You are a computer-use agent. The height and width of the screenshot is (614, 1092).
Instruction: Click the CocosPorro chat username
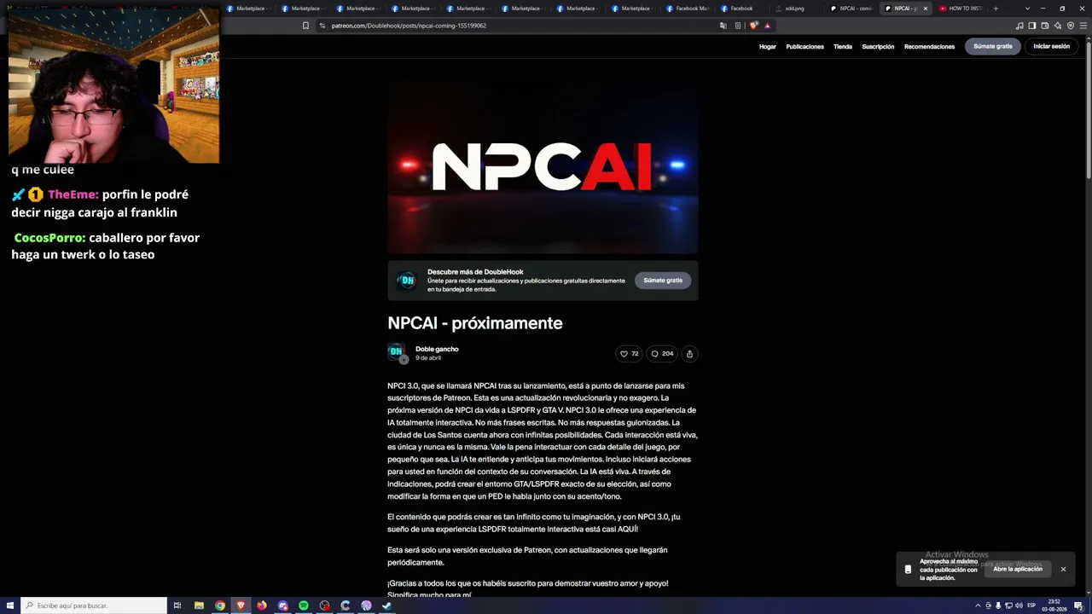pyautogui.click(x=49, y=237)
